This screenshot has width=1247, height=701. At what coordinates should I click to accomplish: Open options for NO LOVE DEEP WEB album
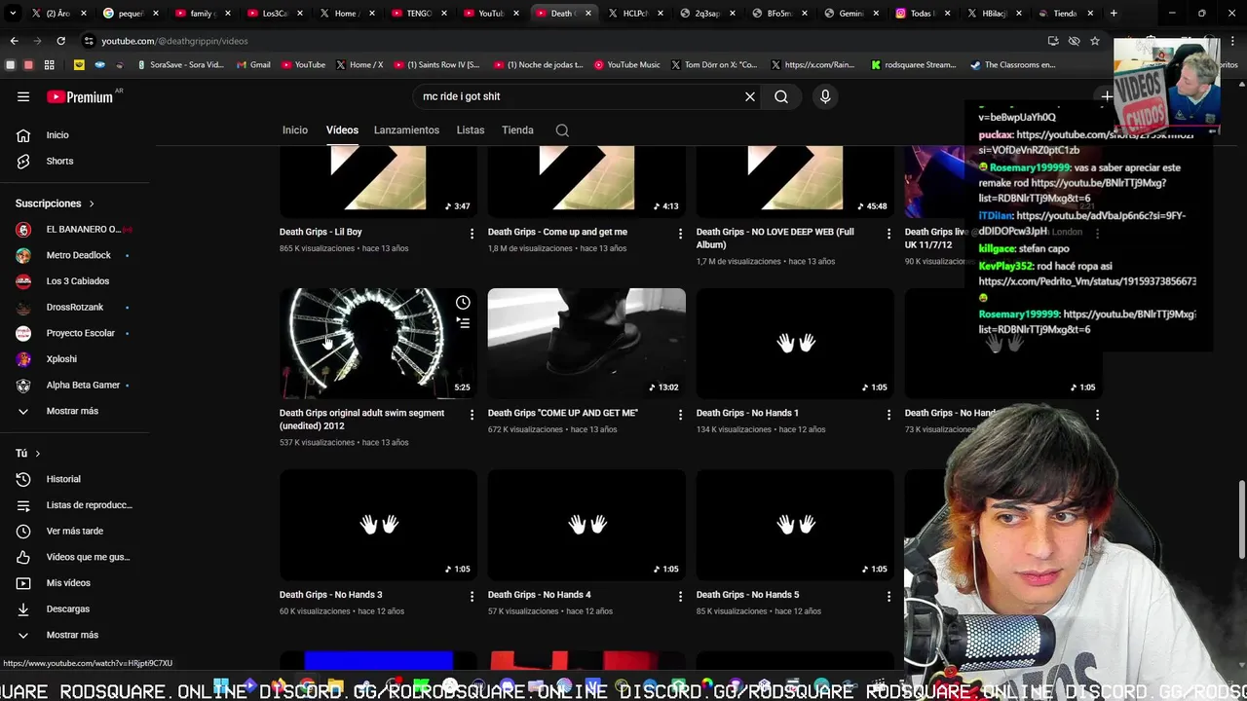point(888,234)
